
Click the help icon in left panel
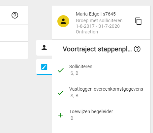tap(15, 15)
